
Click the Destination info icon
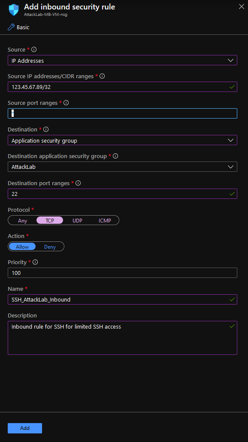coord(46,129)
